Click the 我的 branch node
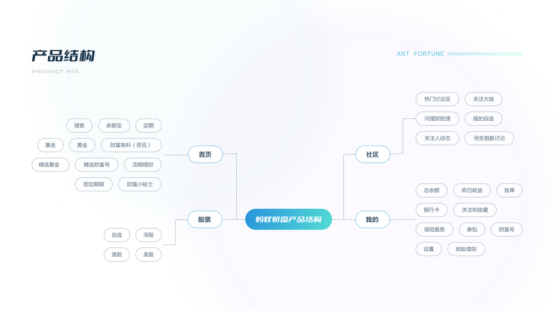 pos(372,219)
